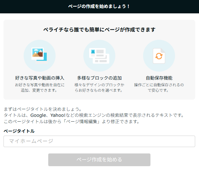Click the auto-save document sync icon
The image size is (199, 170).
(159, 56)
